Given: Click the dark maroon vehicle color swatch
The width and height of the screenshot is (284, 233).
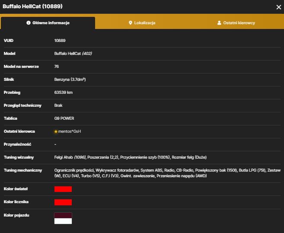Looking at the screenshot, I should pyautogui.click(x=63, y=215).
